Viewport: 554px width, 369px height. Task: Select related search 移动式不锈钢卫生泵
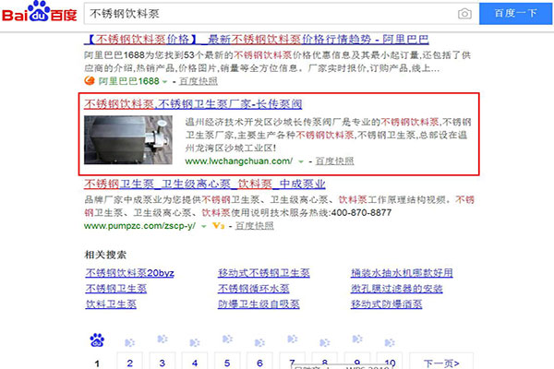(264, 273)
